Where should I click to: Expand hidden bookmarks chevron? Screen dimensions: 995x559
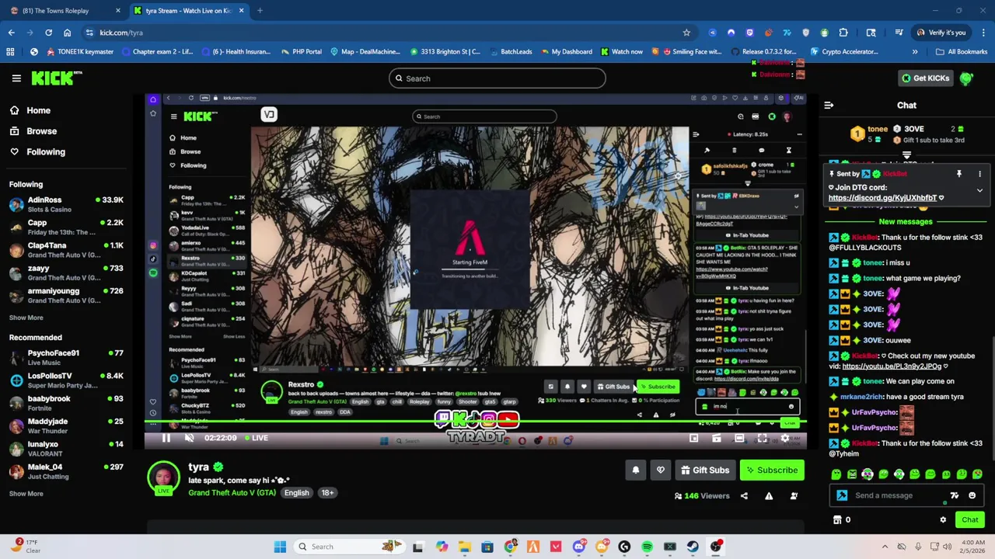(x=914, y=52)
